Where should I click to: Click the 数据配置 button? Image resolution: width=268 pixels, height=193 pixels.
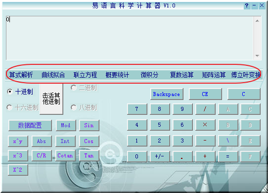tap(30, 125)
